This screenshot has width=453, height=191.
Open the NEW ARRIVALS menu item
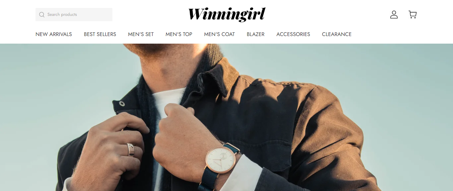(54, 34)
